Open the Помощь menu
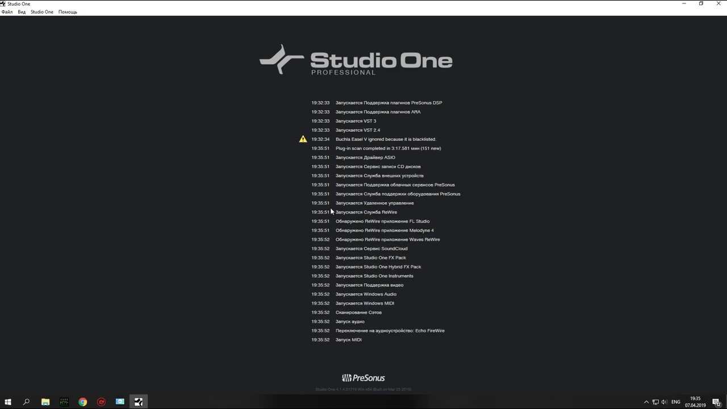This screenshot has width=727, height=409. [x=68, y=12]
